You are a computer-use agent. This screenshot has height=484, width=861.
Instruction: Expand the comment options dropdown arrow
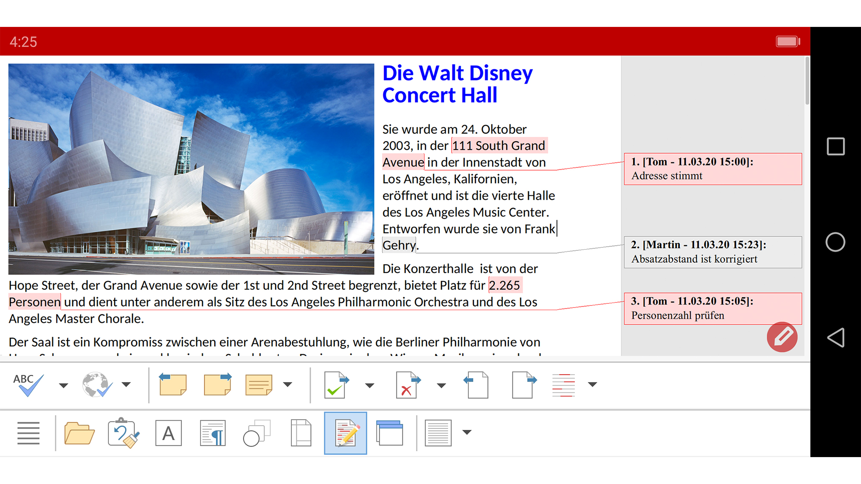click(x=288, y=384)
